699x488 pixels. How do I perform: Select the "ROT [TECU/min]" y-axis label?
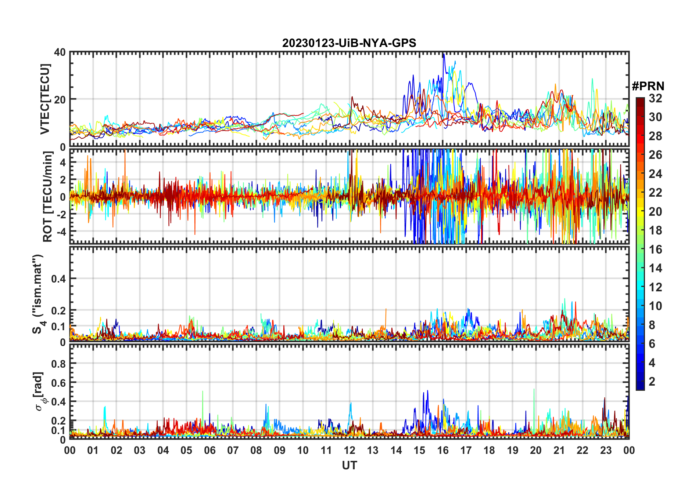coord(48,197)
